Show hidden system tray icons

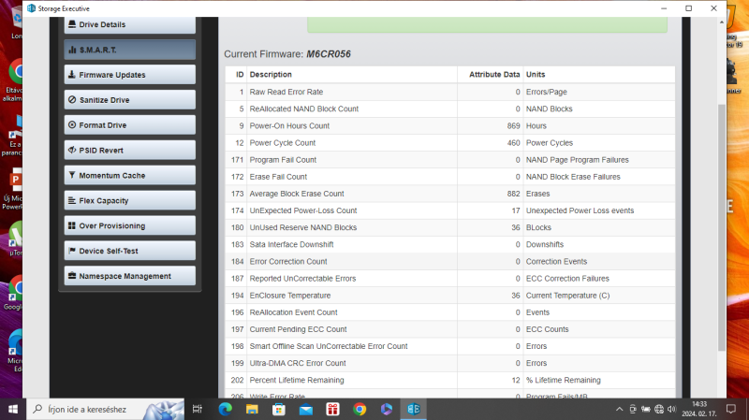619,409
